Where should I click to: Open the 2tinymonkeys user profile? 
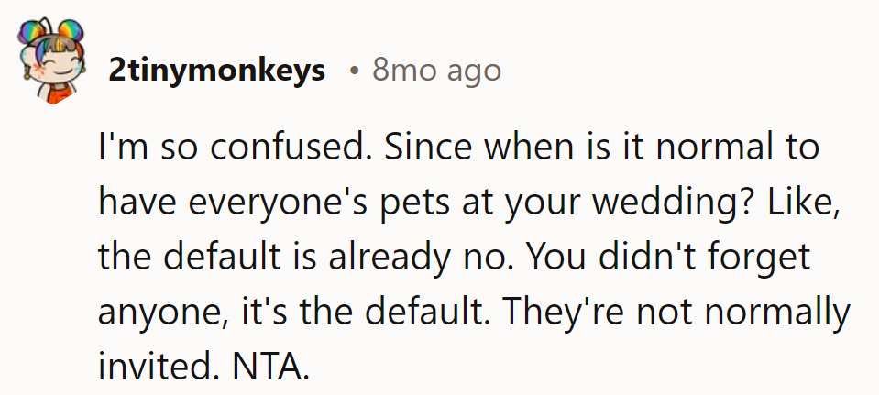click(x=216, y=71)
